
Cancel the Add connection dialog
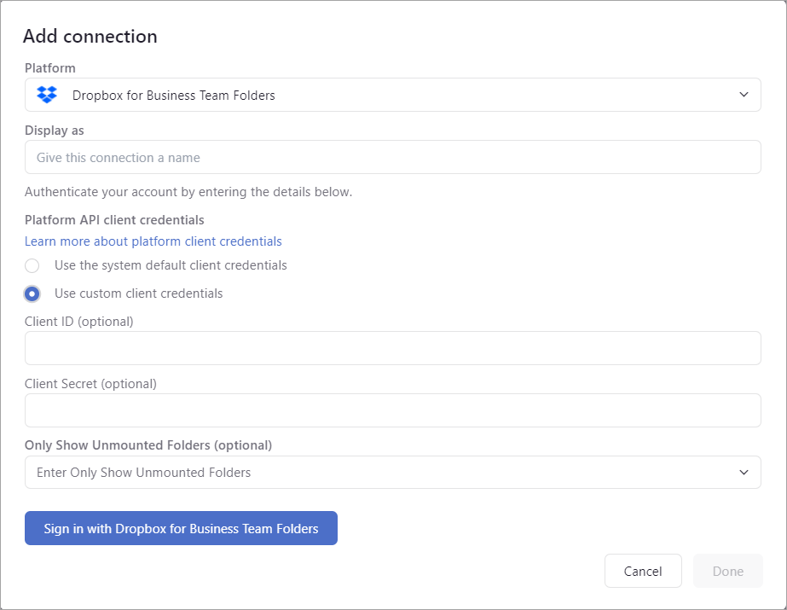[x=643, y=572]
